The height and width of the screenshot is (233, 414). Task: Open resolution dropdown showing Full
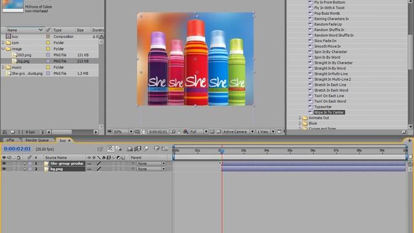(x=199, y=131)
